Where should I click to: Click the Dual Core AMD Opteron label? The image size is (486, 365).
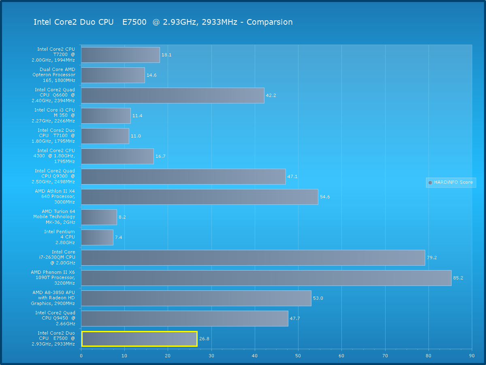click(54, 75)
